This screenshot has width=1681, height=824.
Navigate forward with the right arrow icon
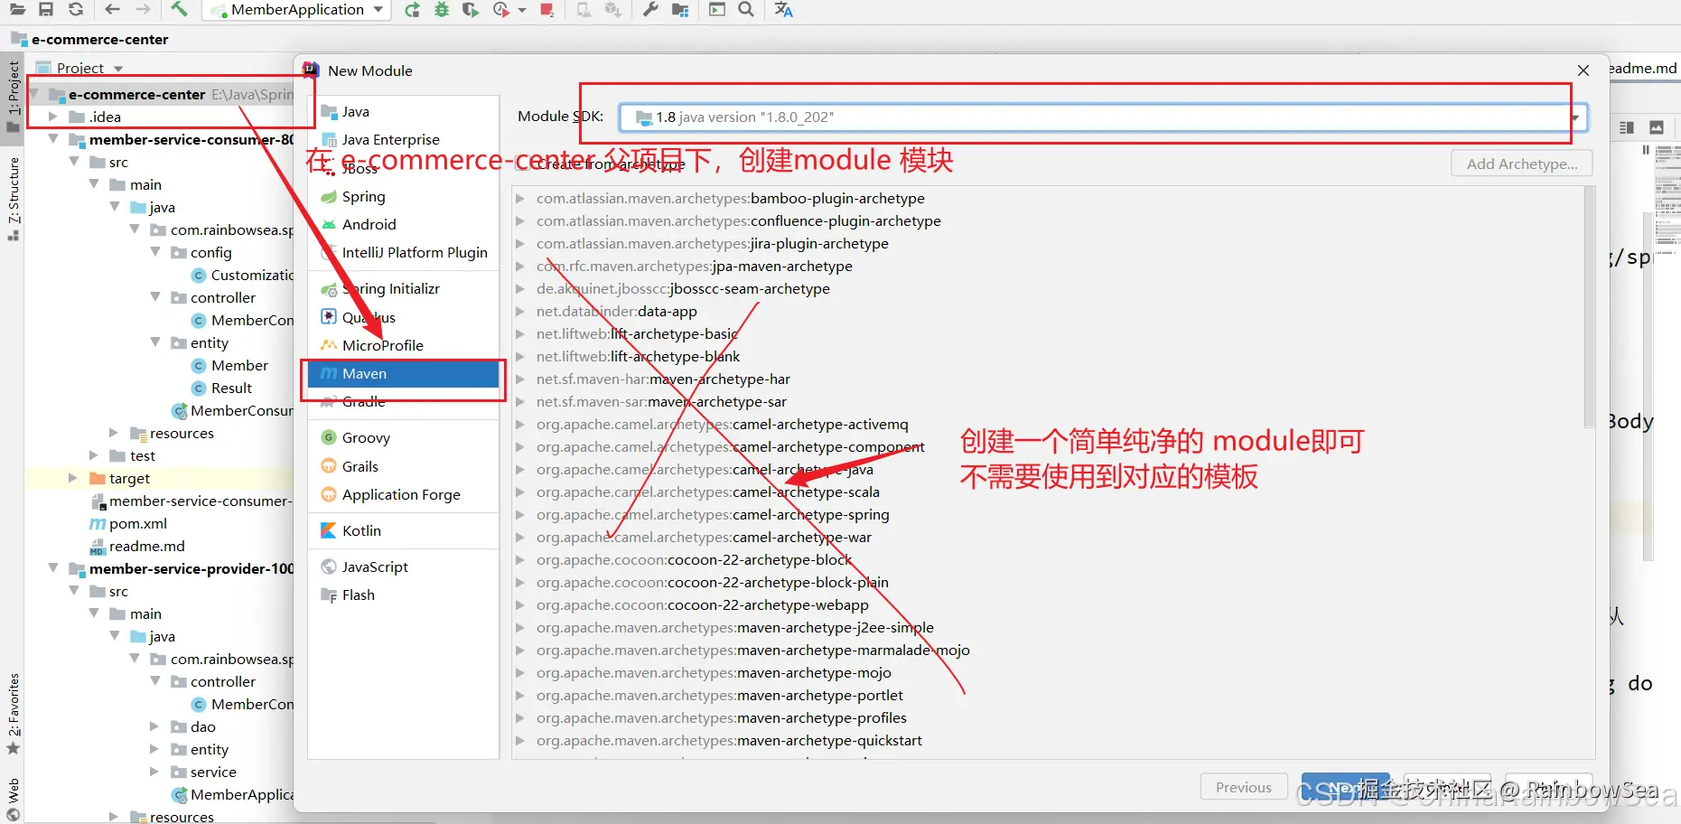point(143,10)
